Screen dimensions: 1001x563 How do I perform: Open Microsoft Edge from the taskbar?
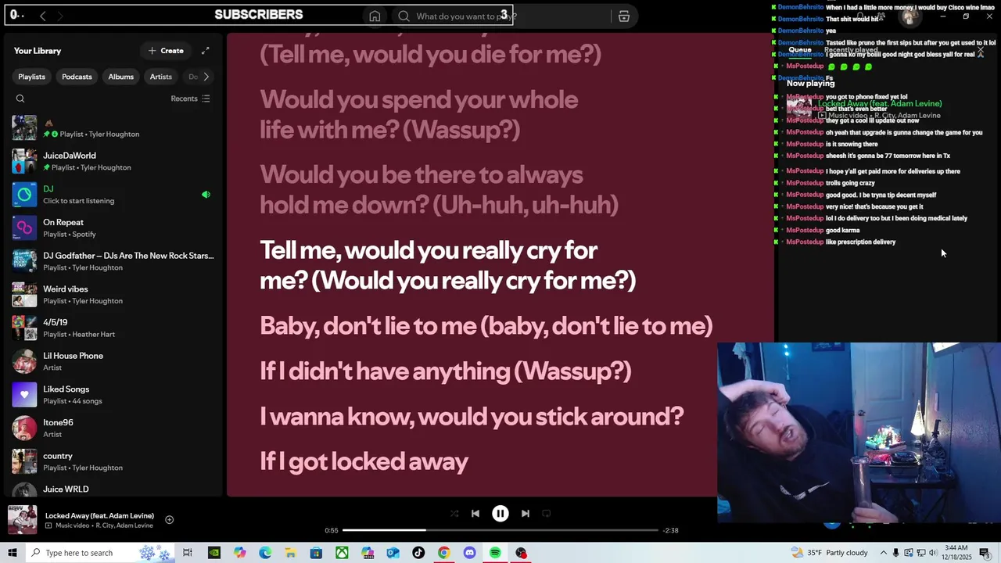tap(265, 553)
